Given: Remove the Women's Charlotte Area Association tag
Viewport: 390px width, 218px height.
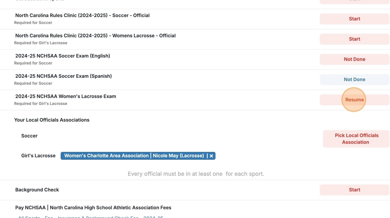Looking at the screenshot, I should pos(211,156).
